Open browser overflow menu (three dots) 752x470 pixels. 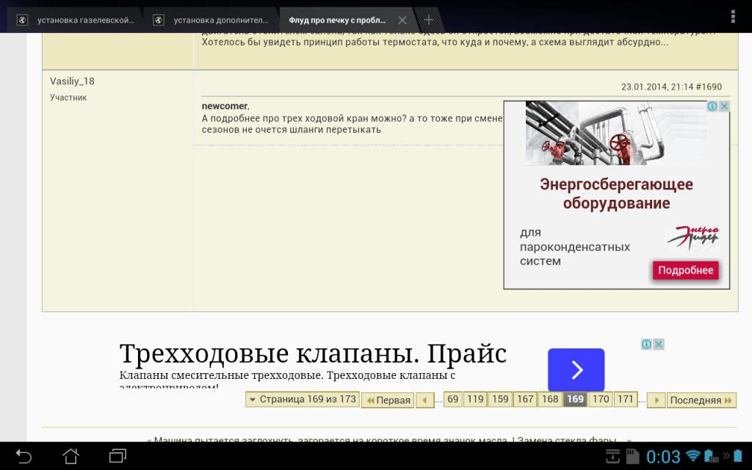pyautogui.click(x=731, y=18)
